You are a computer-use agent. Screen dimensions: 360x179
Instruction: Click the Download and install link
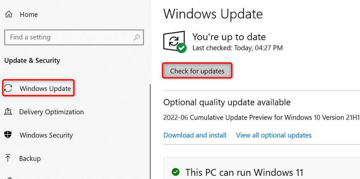tap(195, 135)
